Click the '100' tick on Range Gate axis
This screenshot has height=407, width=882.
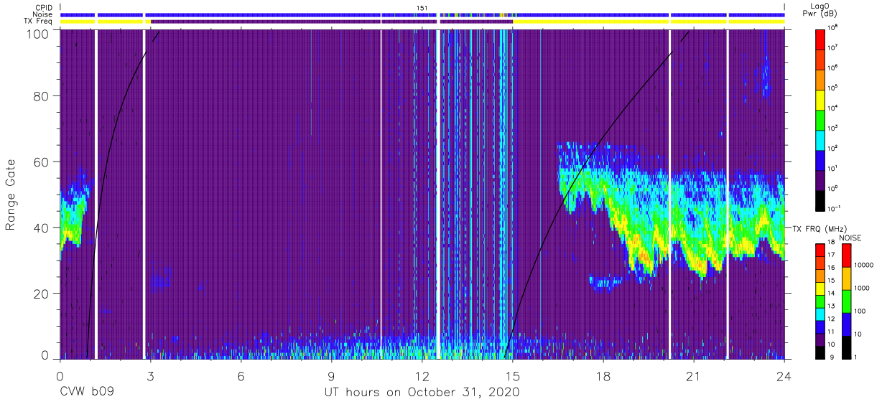click(37, 34)
